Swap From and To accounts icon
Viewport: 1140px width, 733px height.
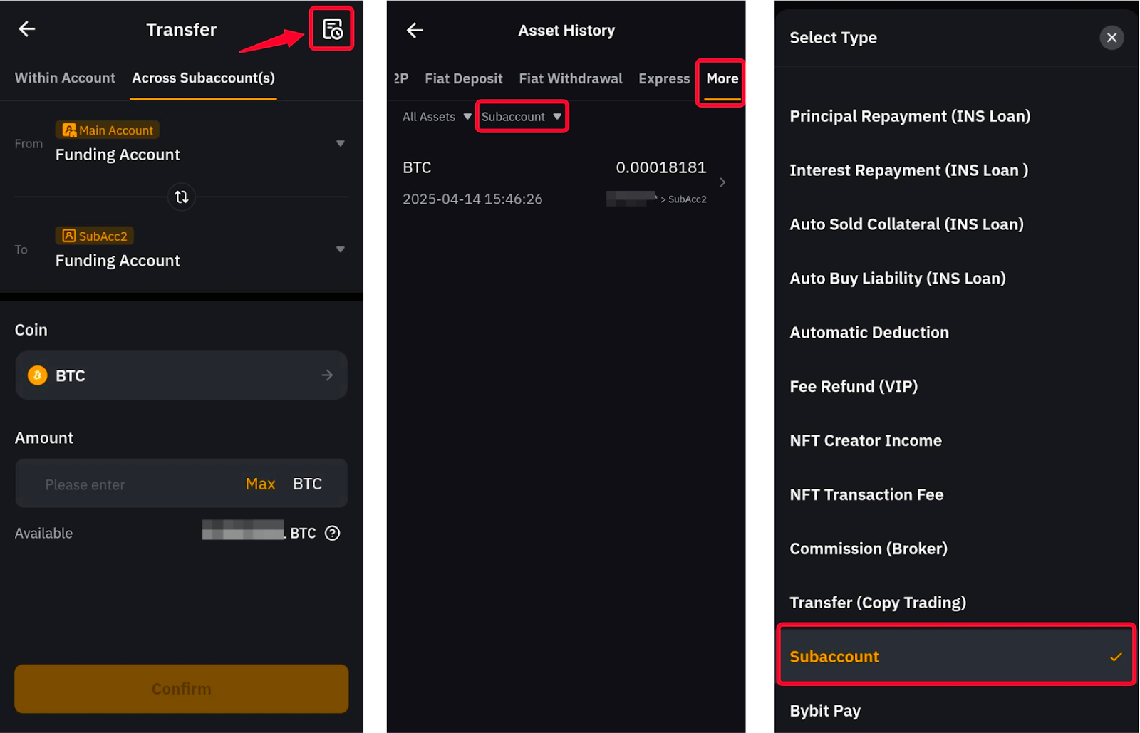click(x=182, y=197)
